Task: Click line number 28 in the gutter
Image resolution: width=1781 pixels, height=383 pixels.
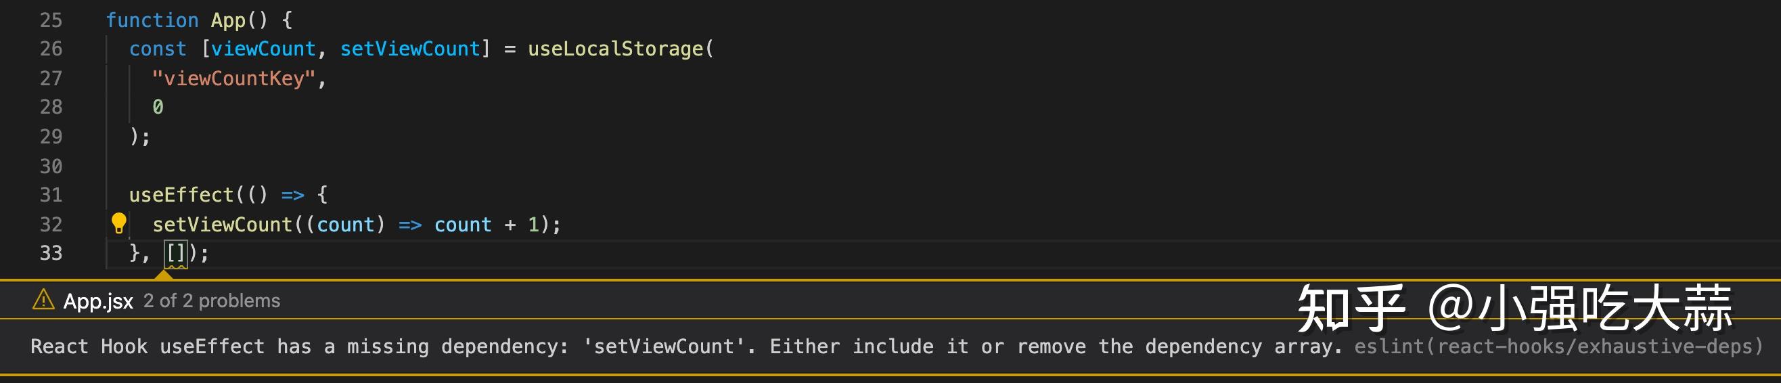Action: click(x=51, y=107)
